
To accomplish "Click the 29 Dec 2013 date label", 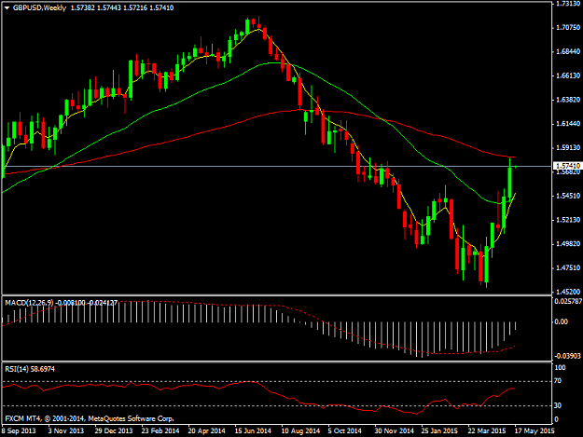I will 114,430.
